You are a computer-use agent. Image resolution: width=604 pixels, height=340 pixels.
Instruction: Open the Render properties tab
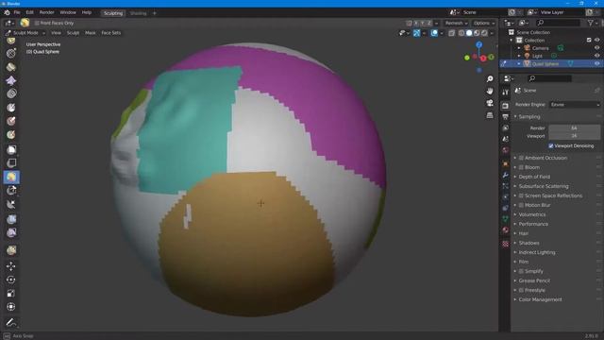(506, 106)
